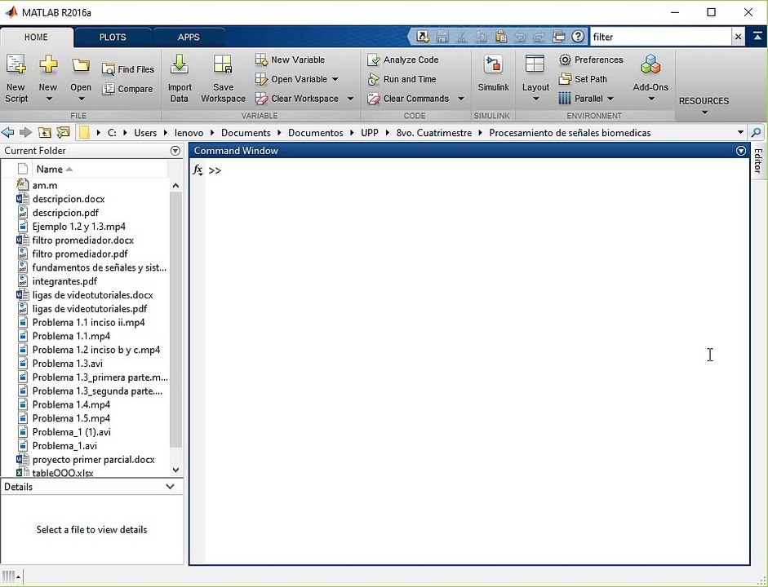
Task: Select integrantes.pdf file
Action: coord(64,281)
